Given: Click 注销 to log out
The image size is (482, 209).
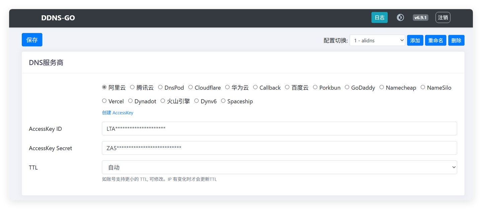Looking at the screenshot, I should point(443,17).
